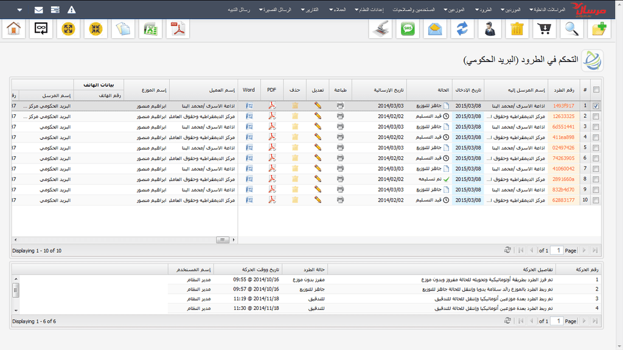Print parcel in row 5 via printer icon
Image resolution: width=623 pixels, height=350 pixels.
(340, 148)
